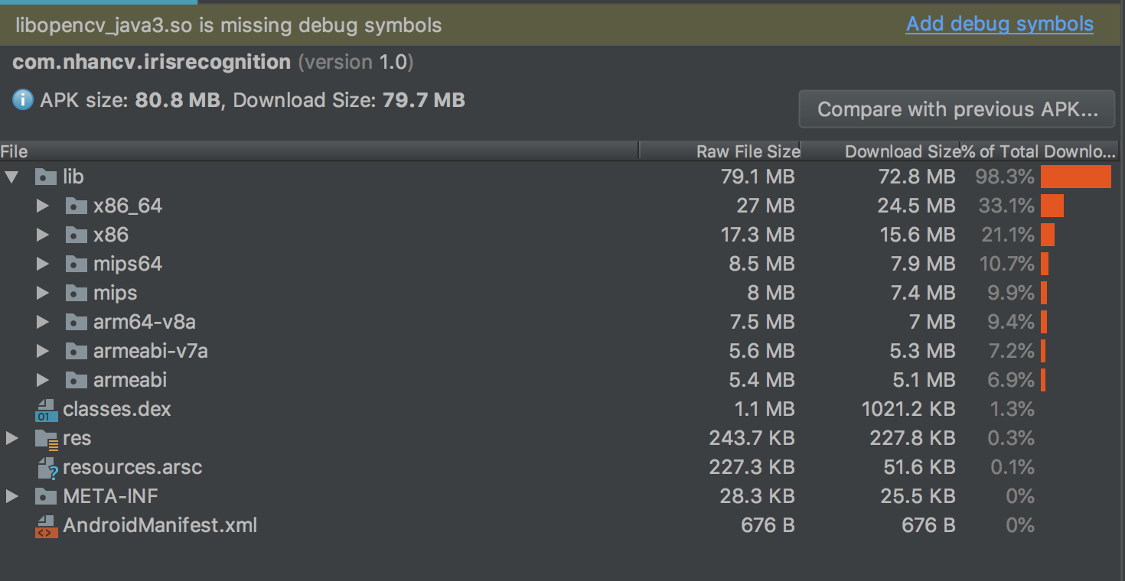Expand the armeabi-v7a folder
The image size is (1125, 581).
(43, 352)
